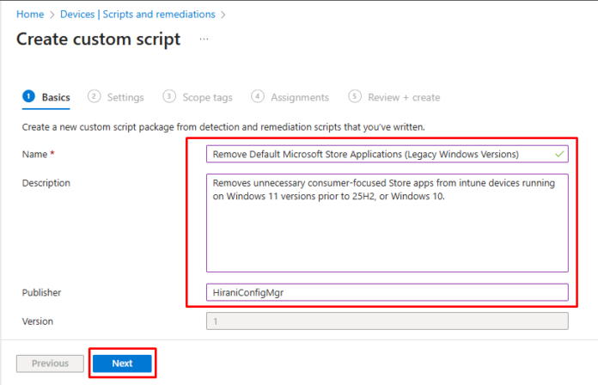Click the chevron after the Home breadcrumb

click(52, 15)
